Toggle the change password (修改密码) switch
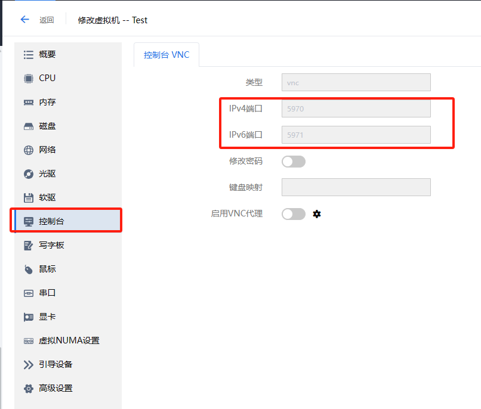481x409 pixels. [293, 161]
